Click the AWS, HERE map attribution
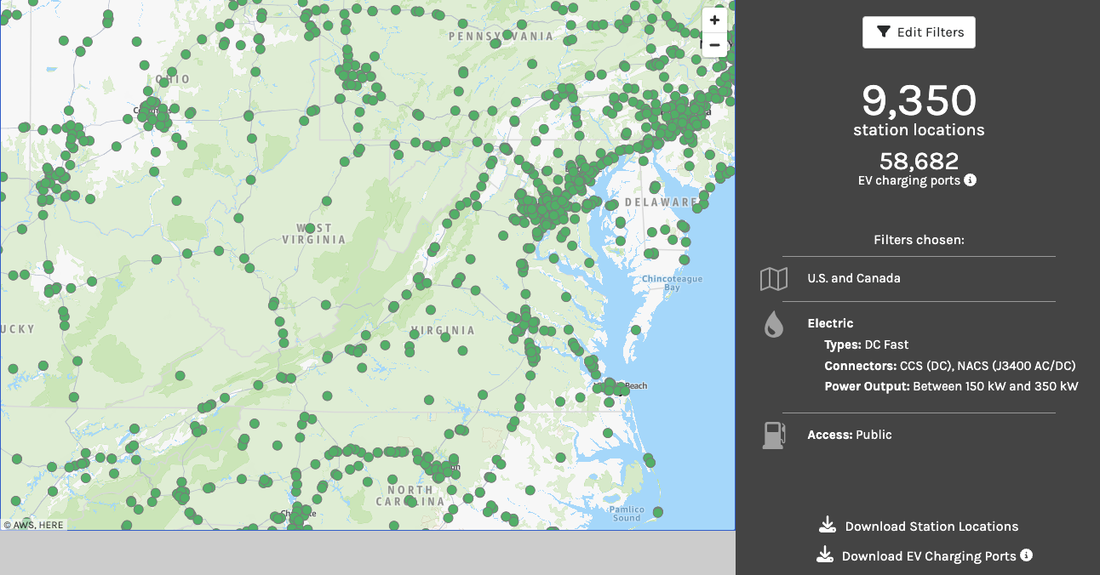This screenshot has height=575, width=1100. (x=33, y=525)
